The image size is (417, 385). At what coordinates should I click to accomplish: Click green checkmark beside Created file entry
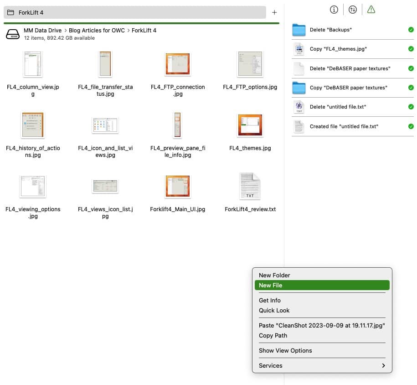[411, 126]
